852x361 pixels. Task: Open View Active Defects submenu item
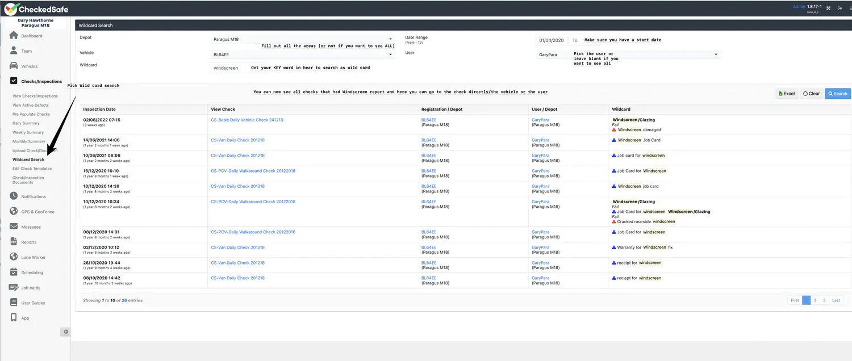click(31, 105)
